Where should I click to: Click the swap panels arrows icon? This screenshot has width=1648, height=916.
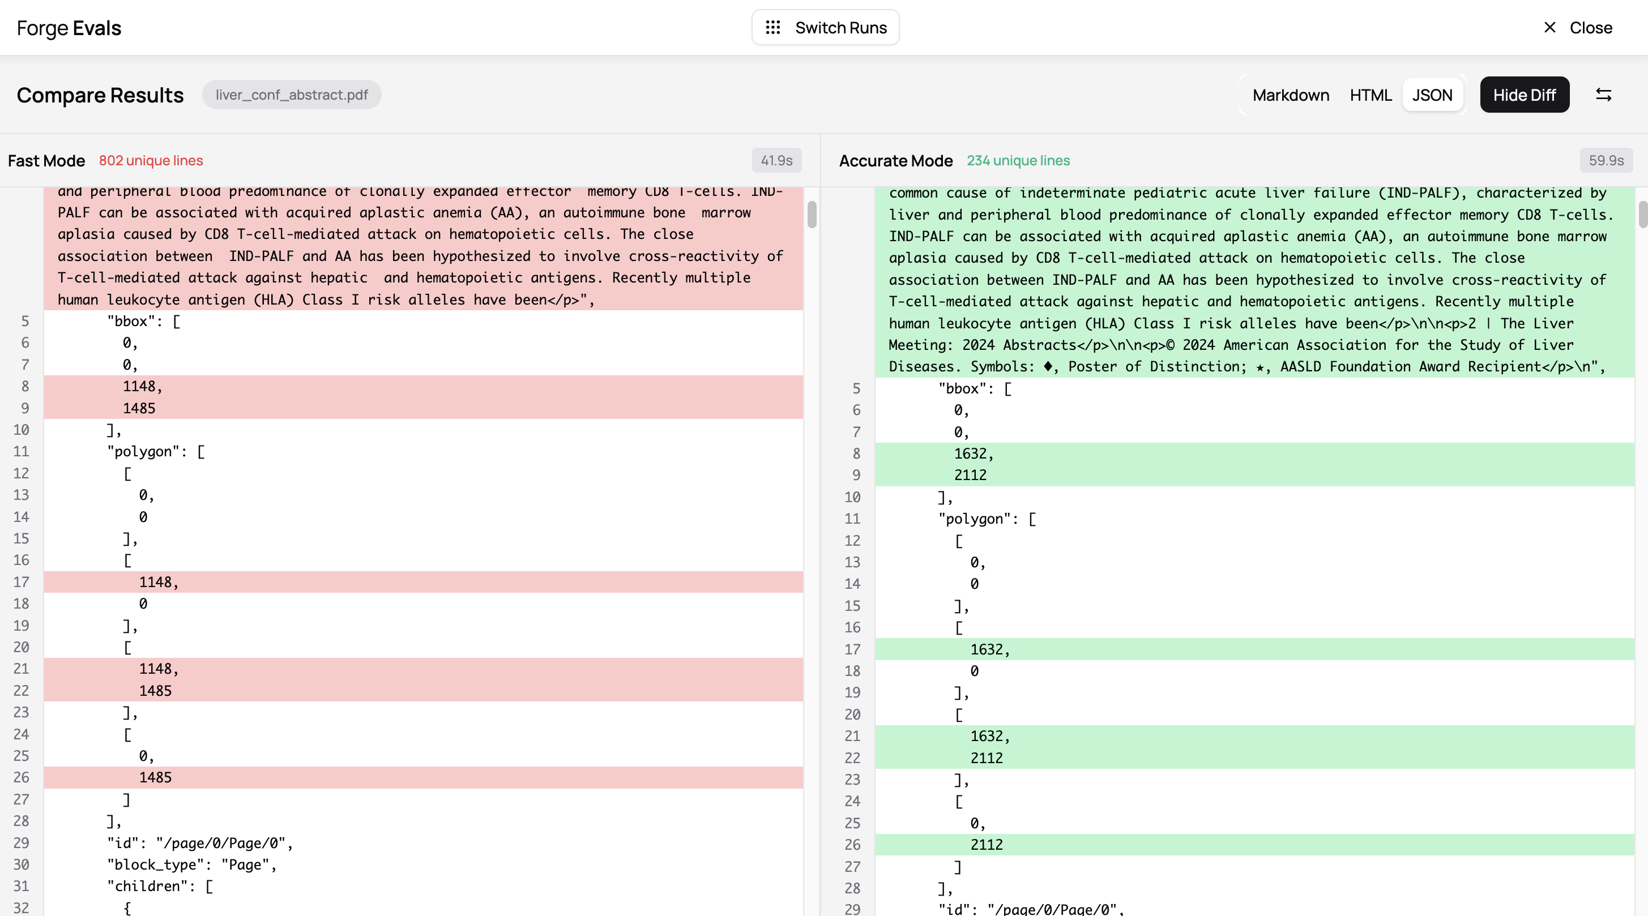coord(1603,95)
